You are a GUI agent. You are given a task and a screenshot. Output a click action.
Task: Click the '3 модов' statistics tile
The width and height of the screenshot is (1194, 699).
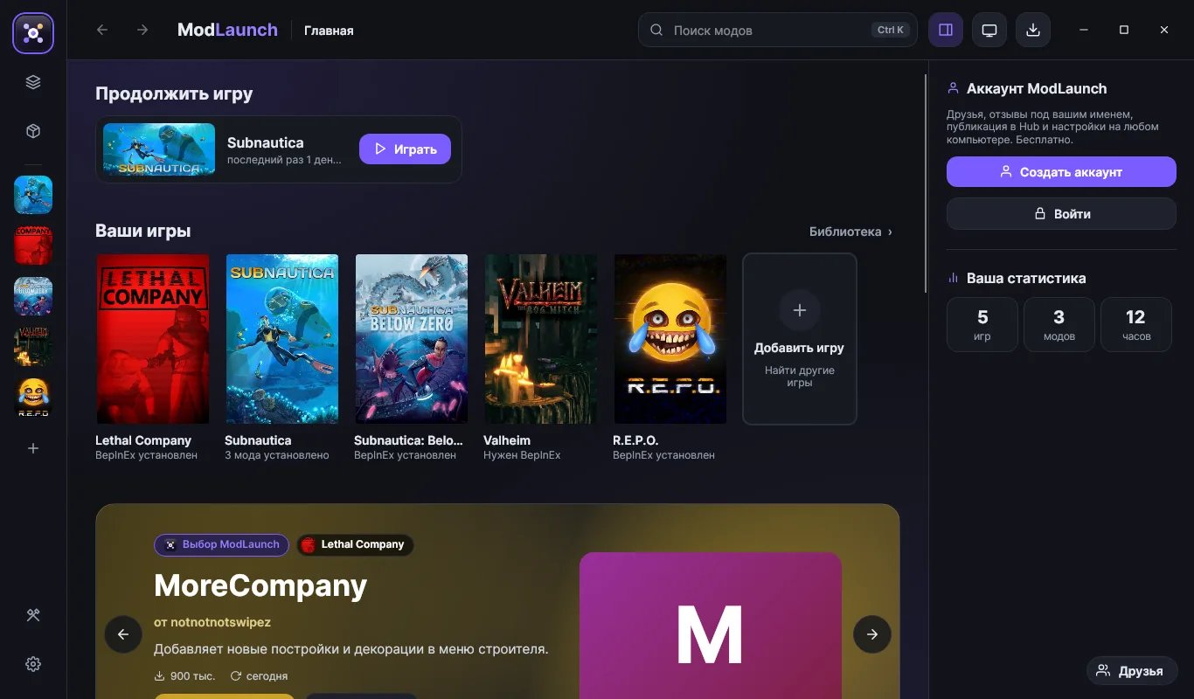coord(1059,324)
